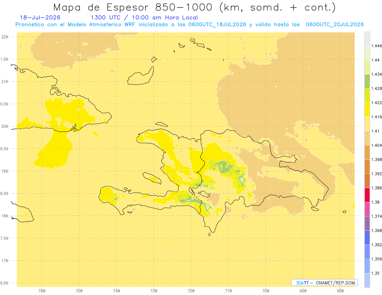This screenshot has width=382, height=295.
Task: Click the "70W" longitude axis label
Action: pyautogui.click(x=266, y=291)
